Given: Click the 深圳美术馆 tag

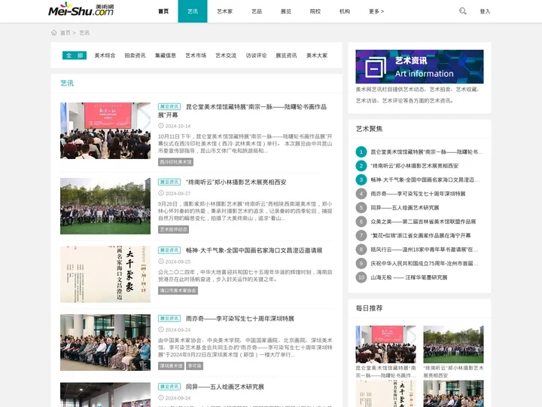Looking at the screenshot, I should 171,366.
